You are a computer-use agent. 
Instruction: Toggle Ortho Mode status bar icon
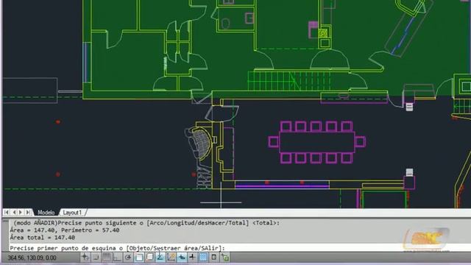coord(117,258)
